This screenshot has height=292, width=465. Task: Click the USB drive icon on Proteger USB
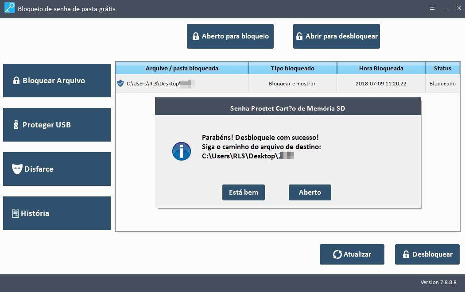point(16,125)
